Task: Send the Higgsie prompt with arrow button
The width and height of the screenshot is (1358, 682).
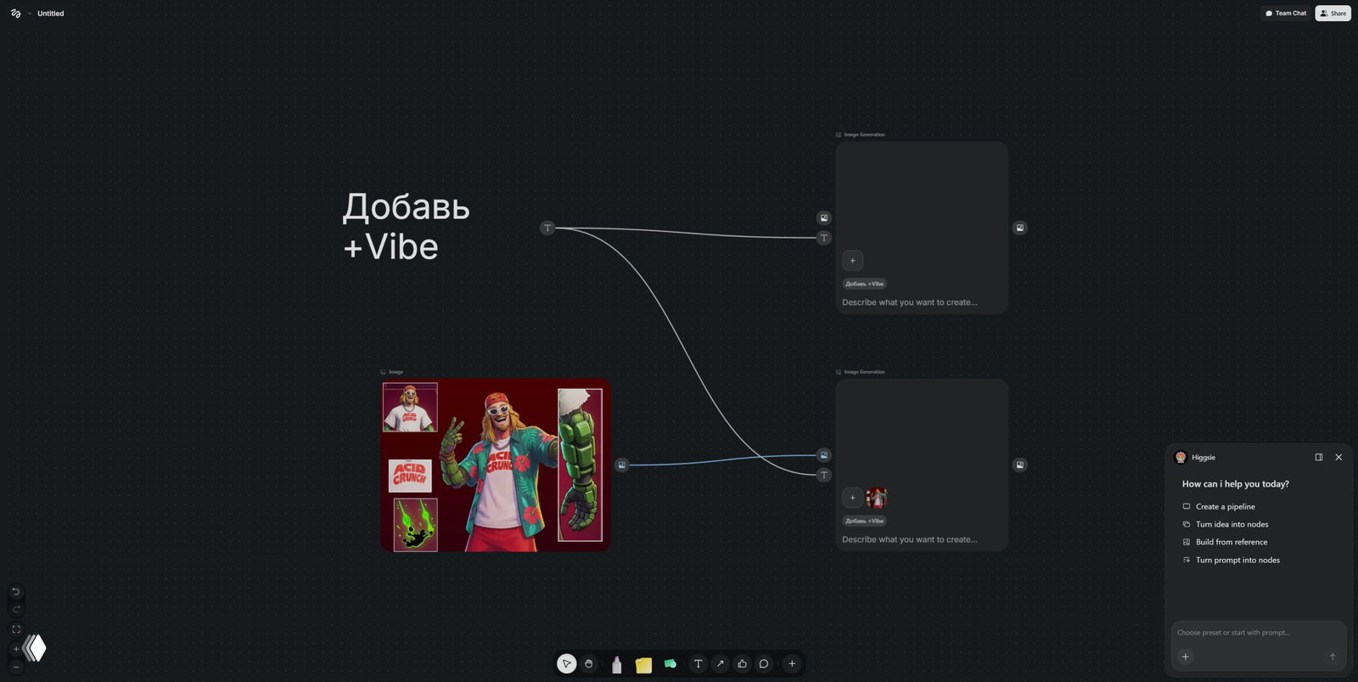Action: click(1332, 657)
